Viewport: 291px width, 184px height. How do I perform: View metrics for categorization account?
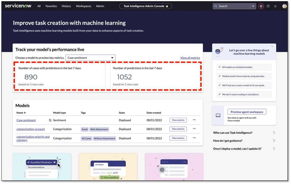pyautogui.click(x=178, y=129)
